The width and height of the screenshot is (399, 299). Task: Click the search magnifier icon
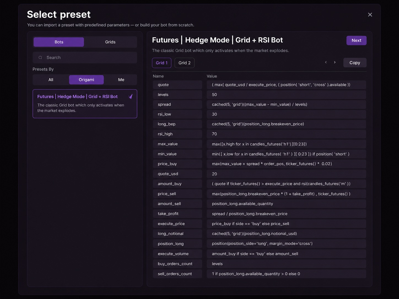(x=40, y=58)
